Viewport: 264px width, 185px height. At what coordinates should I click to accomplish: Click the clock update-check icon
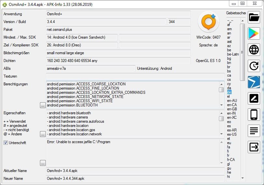coord(254,66)
